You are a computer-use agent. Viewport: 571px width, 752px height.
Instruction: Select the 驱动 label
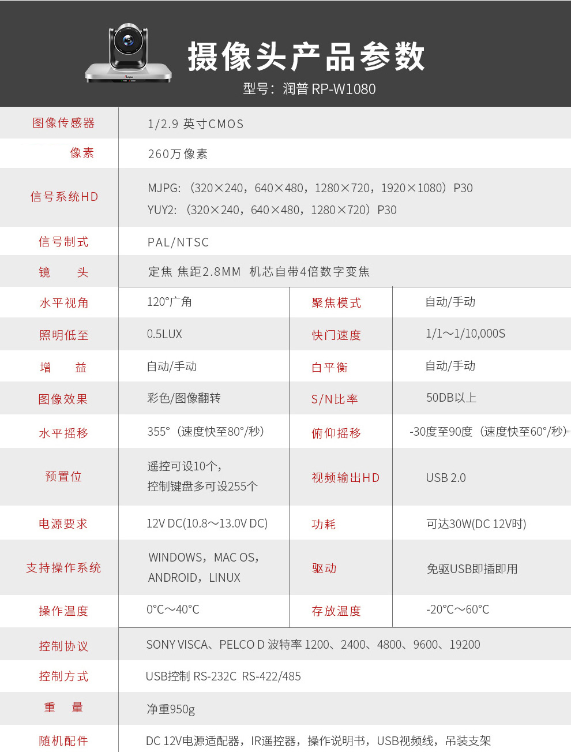[x=324, y=568]
